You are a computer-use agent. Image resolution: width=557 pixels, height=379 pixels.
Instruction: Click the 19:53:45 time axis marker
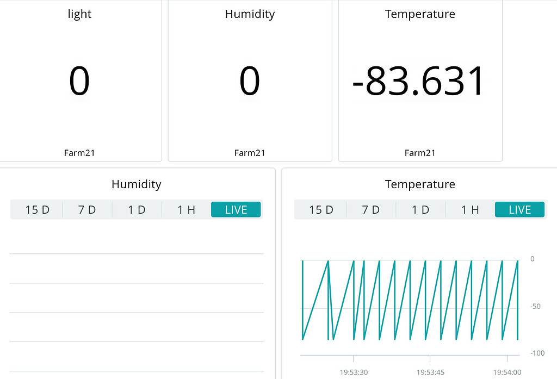(430, 372)
